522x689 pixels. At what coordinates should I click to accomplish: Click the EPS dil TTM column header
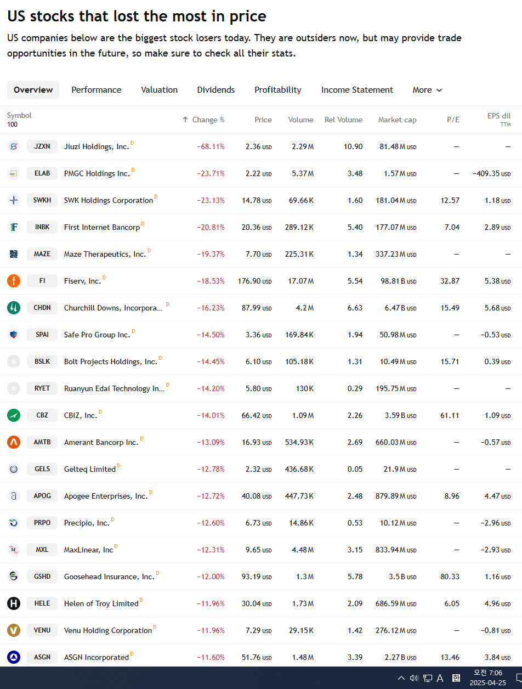pos(499,120)
